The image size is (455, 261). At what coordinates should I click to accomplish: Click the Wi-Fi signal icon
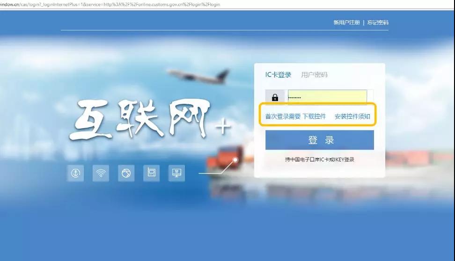(x=101, y=173)
